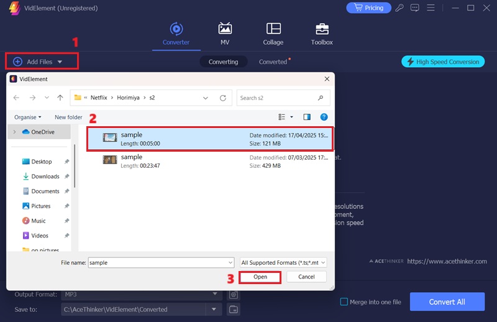This screenshot has height=322, width=497.
Task: Select the Converting tab
Action: point(223,62)
